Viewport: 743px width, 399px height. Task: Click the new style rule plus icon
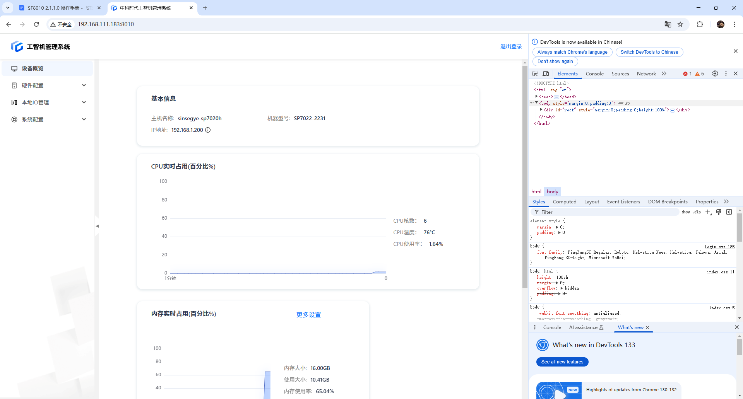pos(708,212)
